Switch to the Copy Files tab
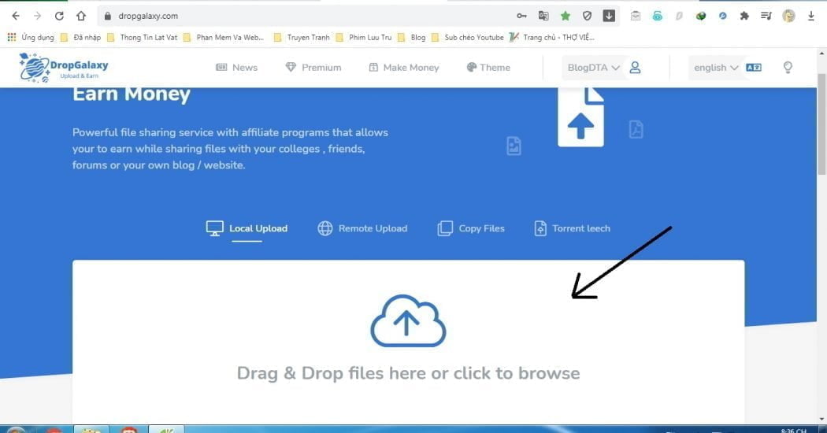This screenshot has height=433, width=827. 471,228
